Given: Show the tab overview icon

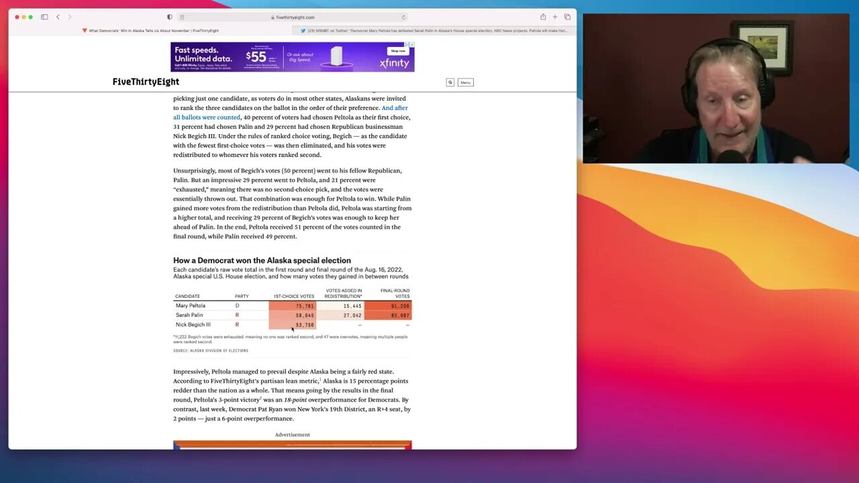Looking at the screenshot, I should [567, 17].
